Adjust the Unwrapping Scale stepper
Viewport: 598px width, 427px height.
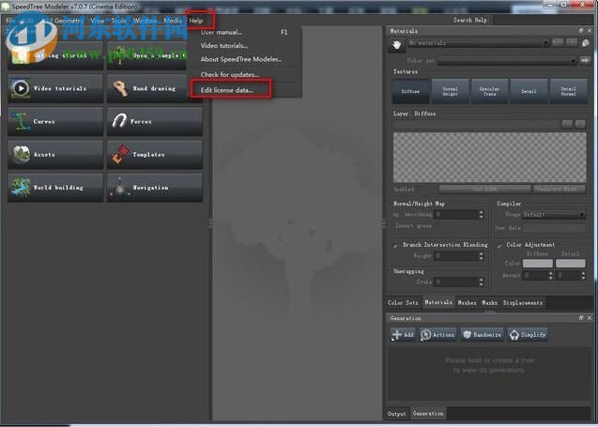(x=481, y=282)
